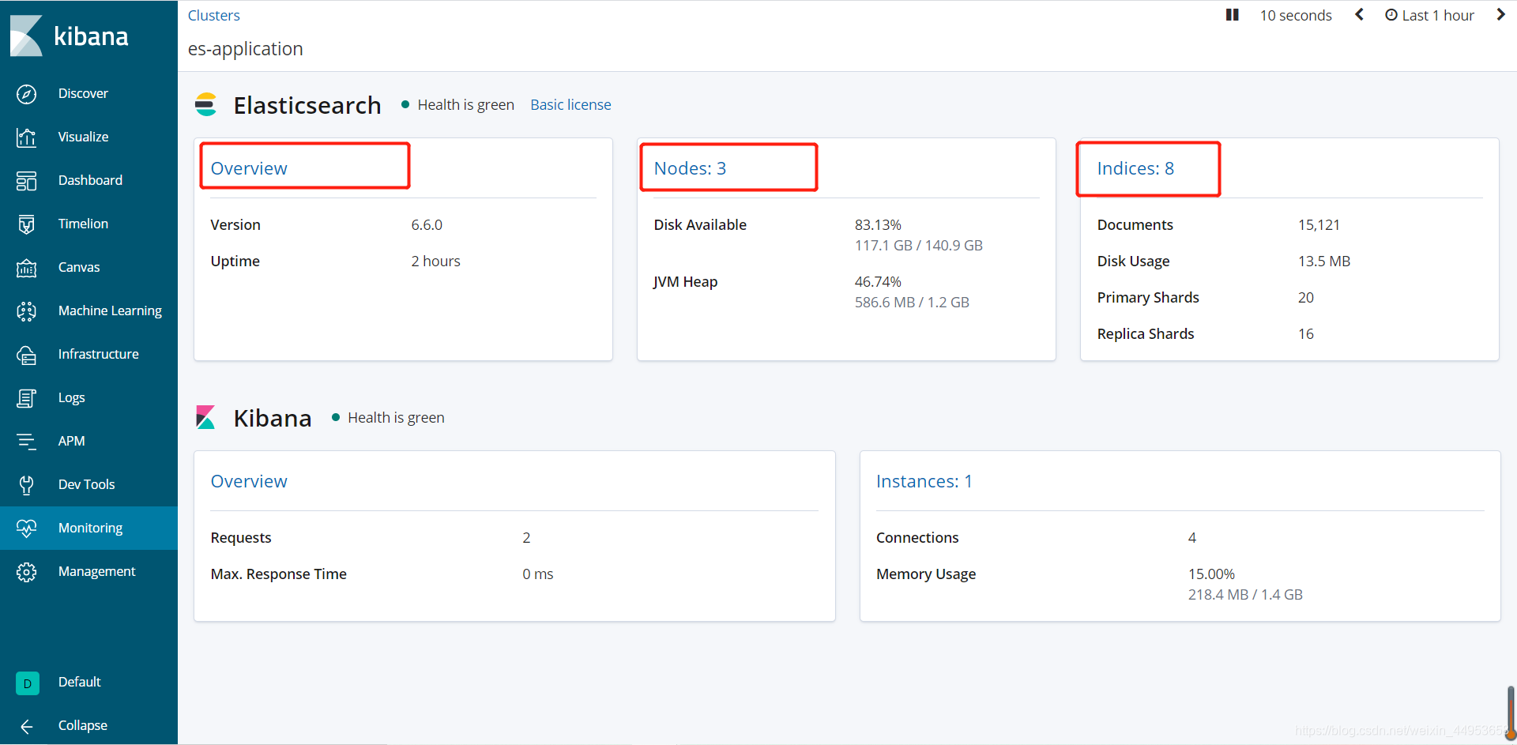
Task: Click the Default space avatar D
Action: pyautogui.click(x=27, y=683)
